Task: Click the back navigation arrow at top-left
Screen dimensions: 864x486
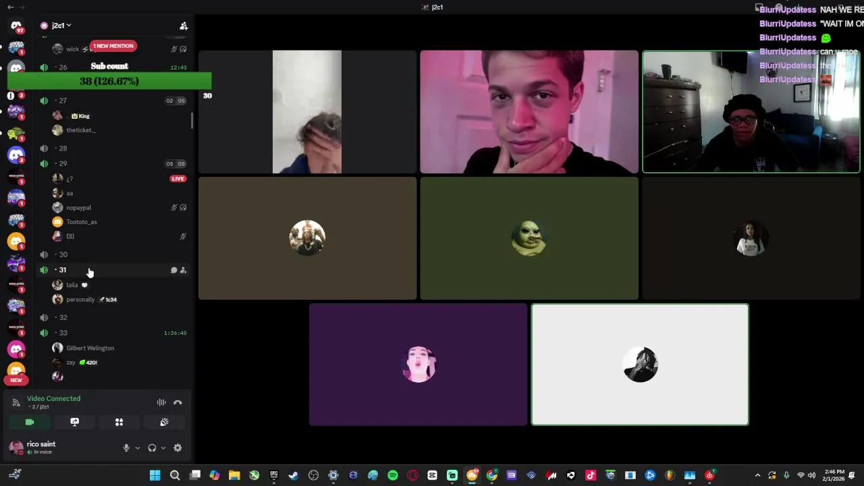Action: click(x=10, y=7)
